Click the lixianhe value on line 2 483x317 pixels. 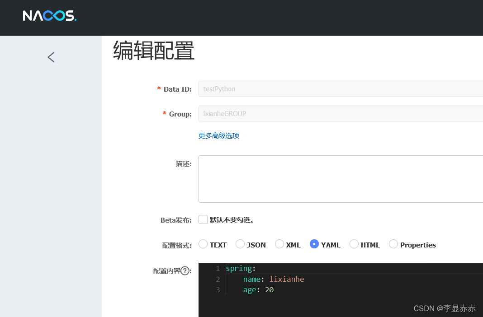click(287, 279)
